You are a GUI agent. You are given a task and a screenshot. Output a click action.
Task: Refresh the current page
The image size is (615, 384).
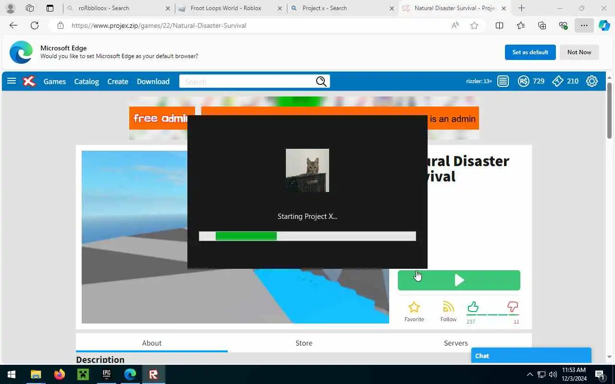(35, 25)
